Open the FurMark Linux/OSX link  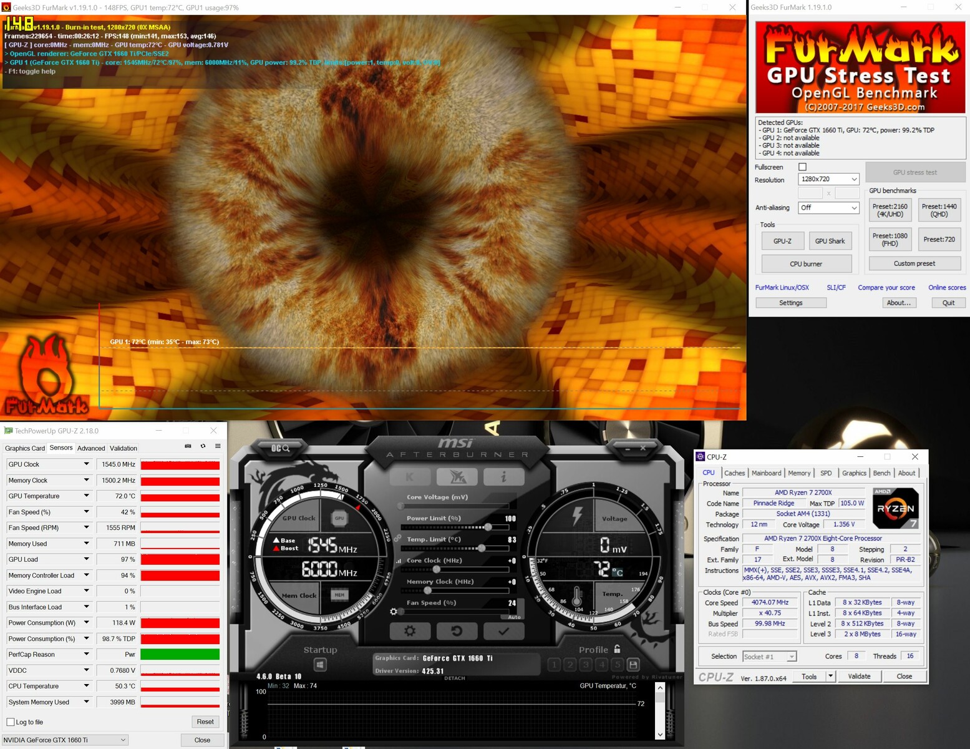click(782, 288)
